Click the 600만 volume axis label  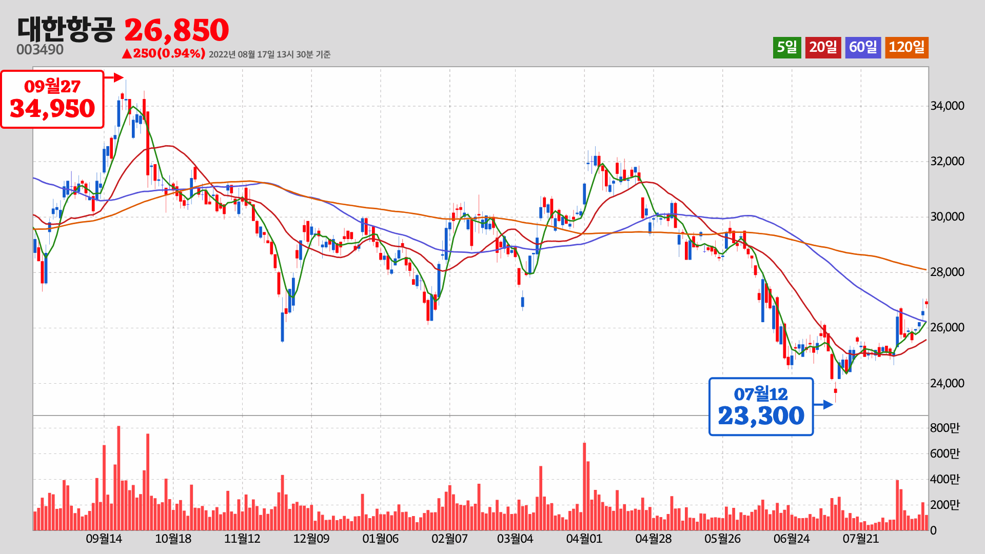click(x=944, y=453)
